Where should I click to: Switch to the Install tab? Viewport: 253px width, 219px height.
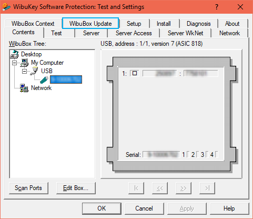164,24
